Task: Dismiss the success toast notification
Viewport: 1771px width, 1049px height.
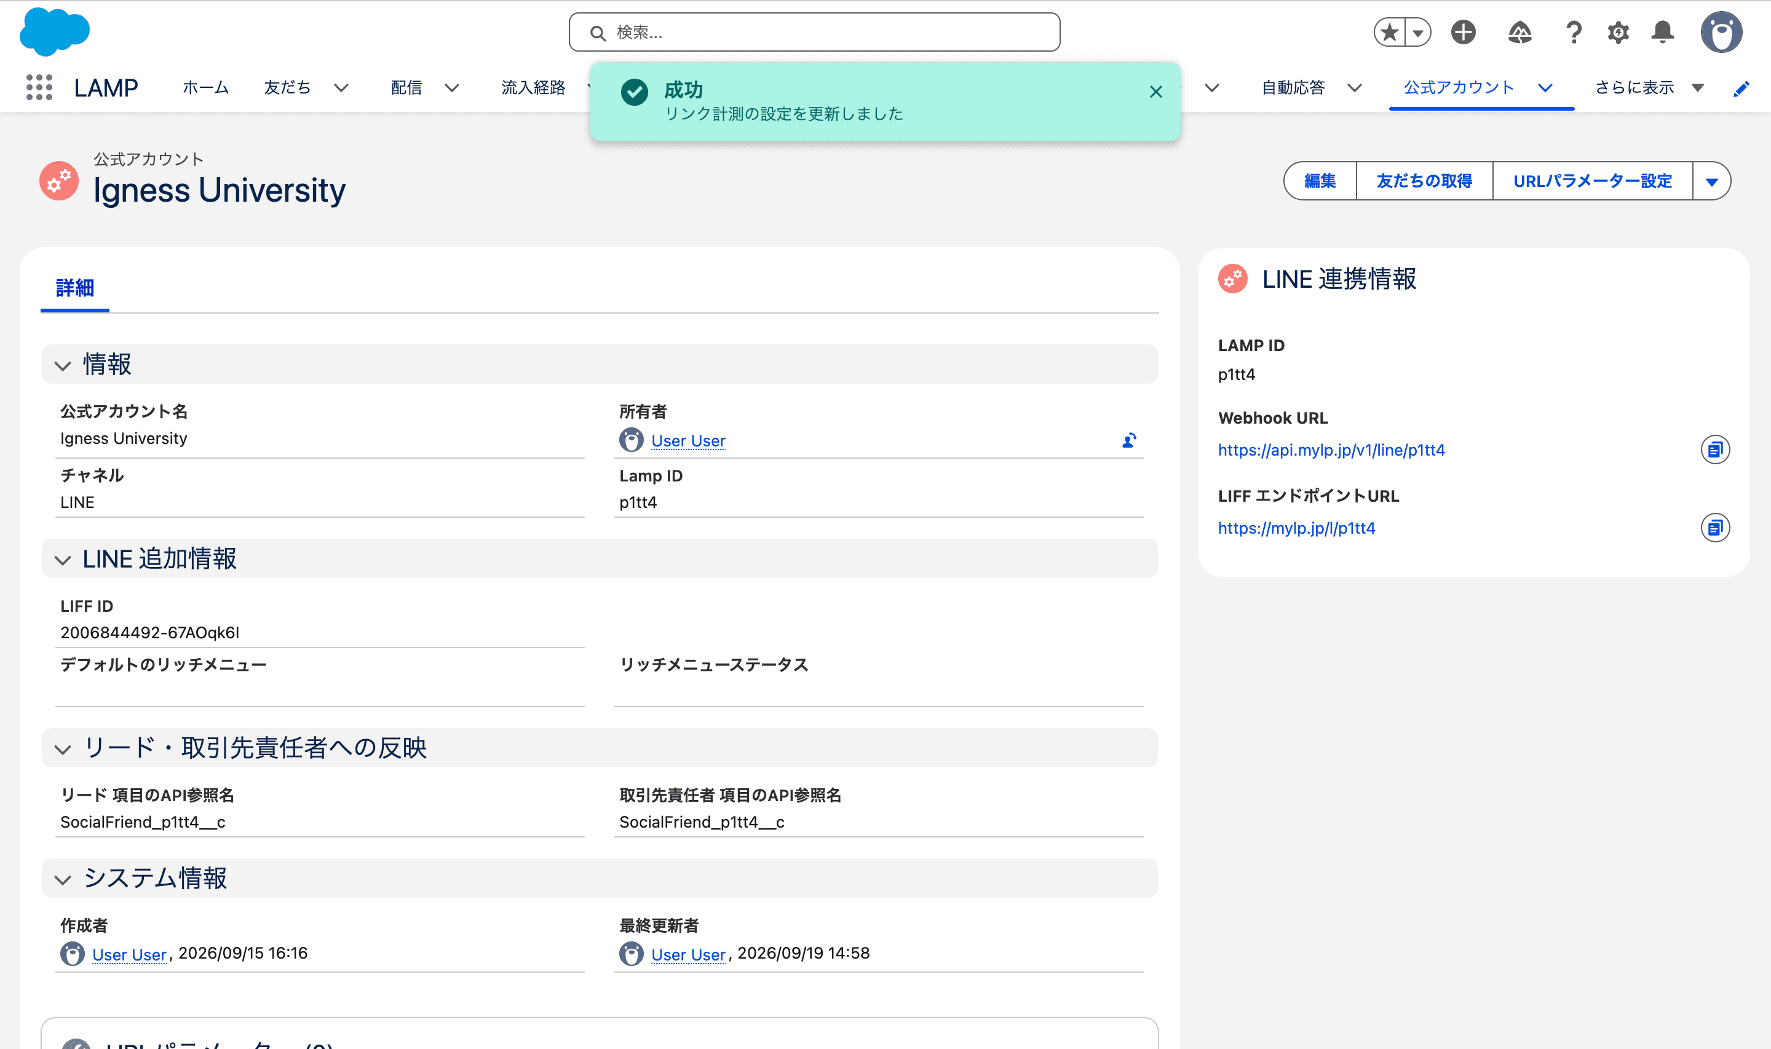Action: click(x=1155, y=92)
